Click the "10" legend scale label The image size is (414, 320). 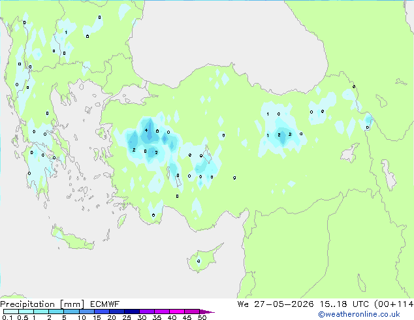point(82,317)
